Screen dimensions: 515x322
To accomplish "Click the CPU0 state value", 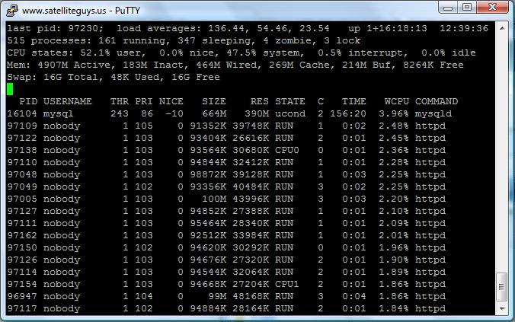I will click(x=287, y=150).
